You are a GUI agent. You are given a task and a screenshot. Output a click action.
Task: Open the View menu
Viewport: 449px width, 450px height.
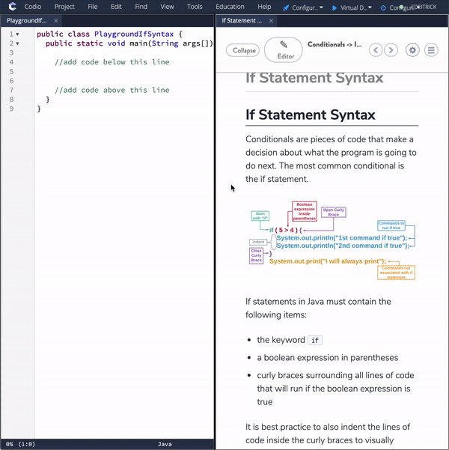coord(167,7)
